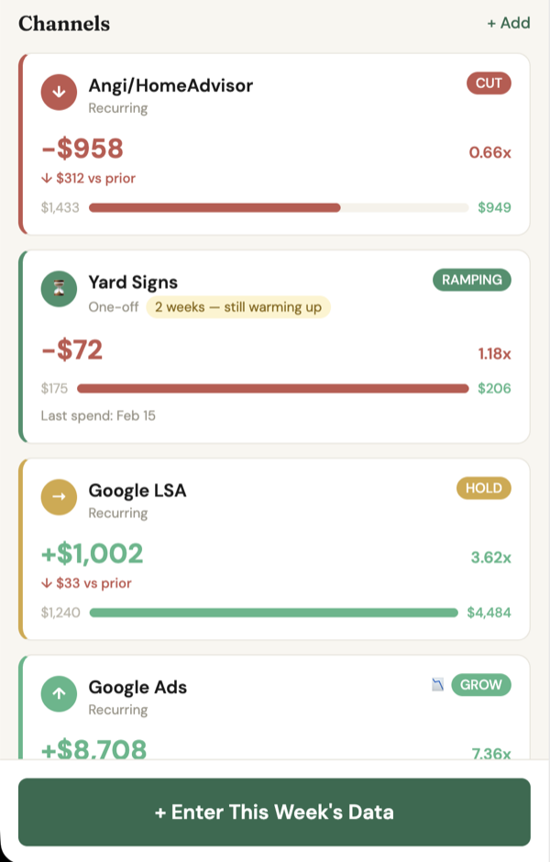This screenshot has height=862, width=550.
Task: Click the right-arrow icon on Google LSA card
Action: click(59, 497)
